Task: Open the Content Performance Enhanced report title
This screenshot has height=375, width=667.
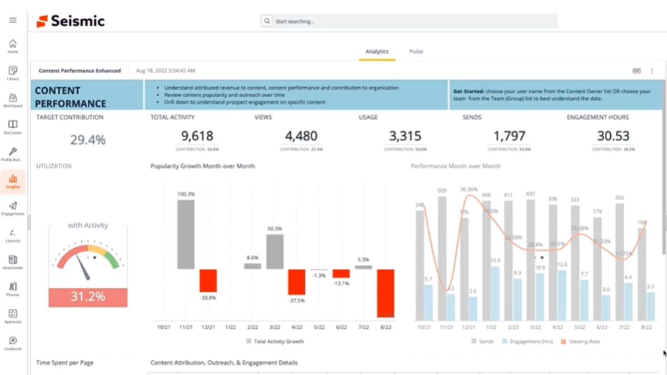Action: pos(79,71)
